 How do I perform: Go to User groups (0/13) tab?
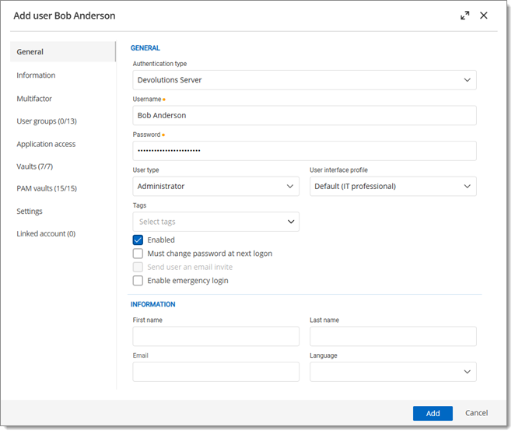click(47, 121)
